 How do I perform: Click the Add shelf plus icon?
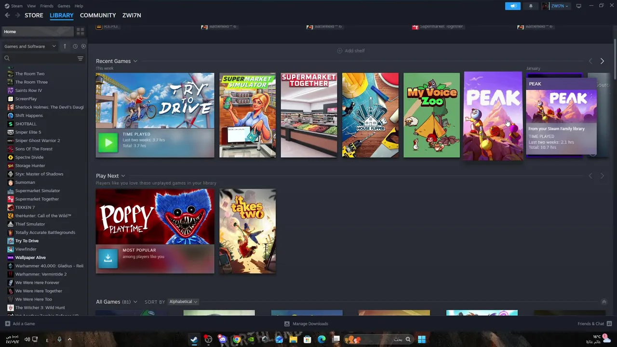click(x=339, y=51)
